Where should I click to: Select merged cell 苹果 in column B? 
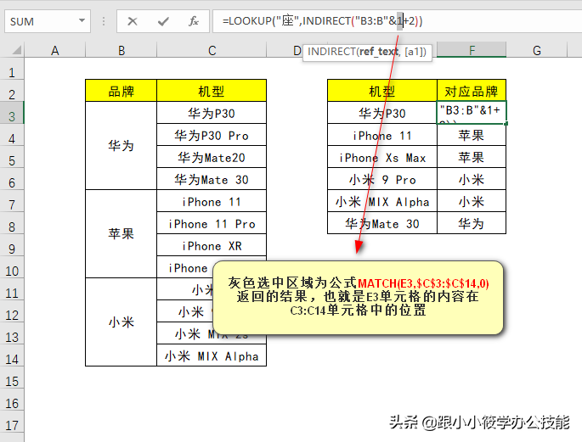pos(121,234)
